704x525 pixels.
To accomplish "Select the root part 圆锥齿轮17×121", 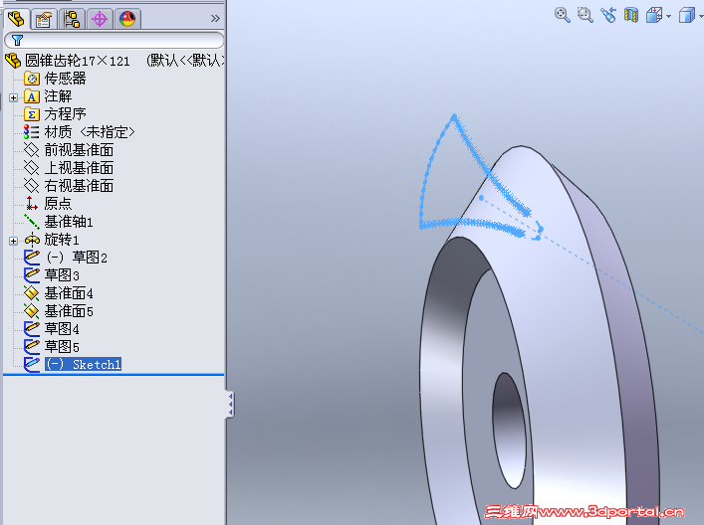I will pyautogui.click(x=78, y=61).
